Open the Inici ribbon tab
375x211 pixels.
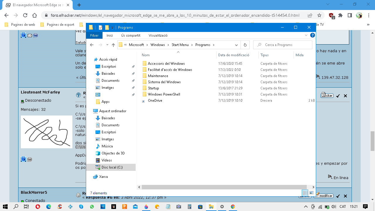click(x=110, y=35)
